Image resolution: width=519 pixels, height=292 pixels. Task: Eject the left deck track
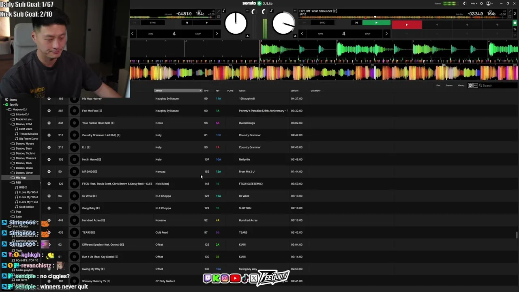tap(247, 36)
